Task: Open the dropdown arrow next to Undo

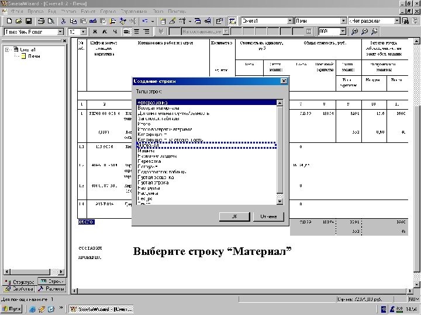Action: pyautogui.click(x=153, y=21)
